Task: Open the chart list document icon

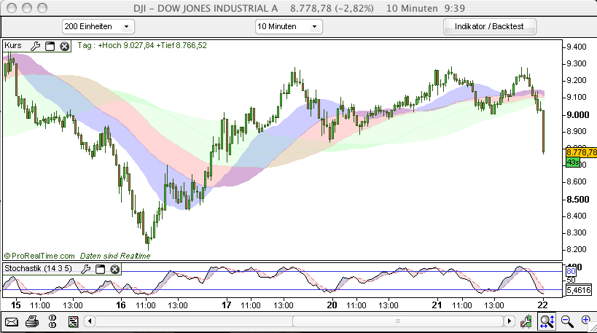Action: [73, 322]
